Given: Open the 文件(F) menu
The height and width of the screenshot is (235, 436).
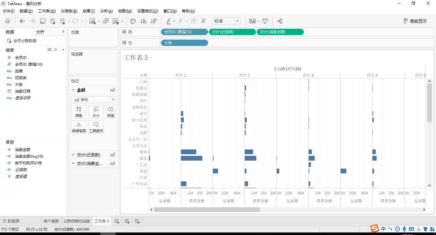Looking at the screenshot, I should [x=9, y=11].
